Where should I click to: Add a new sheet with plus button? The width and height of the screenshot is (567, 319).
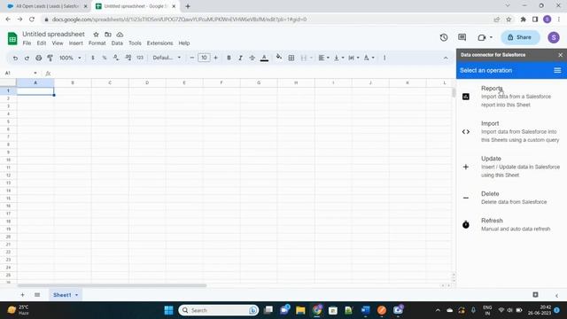pyautogui.click(x=22, y=295)
